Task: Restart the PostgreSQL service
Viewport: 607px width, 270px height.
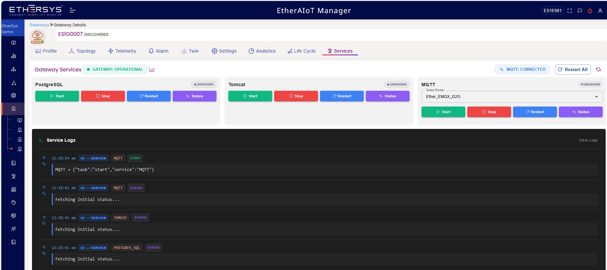Action: [x=149, y=96]
